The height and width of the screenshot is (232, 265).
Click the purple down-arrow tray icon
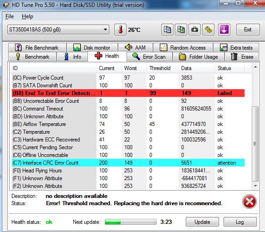[224, 30]
